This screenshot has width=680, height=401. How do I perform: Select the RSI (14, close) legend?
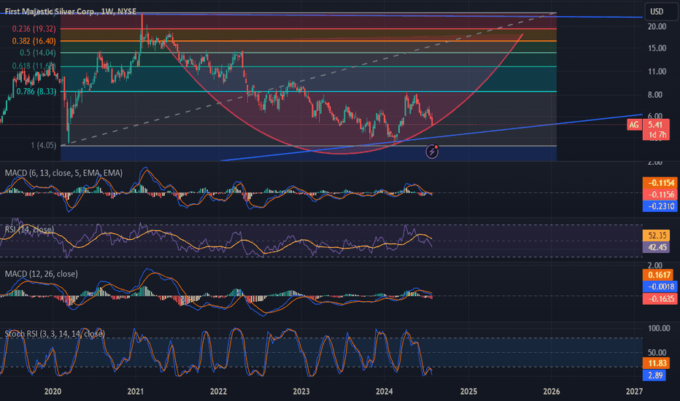29,230
